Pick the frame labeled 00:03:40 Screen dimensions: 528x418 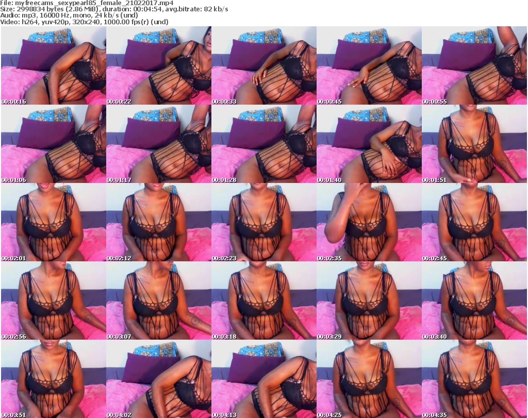click(474, 301)
